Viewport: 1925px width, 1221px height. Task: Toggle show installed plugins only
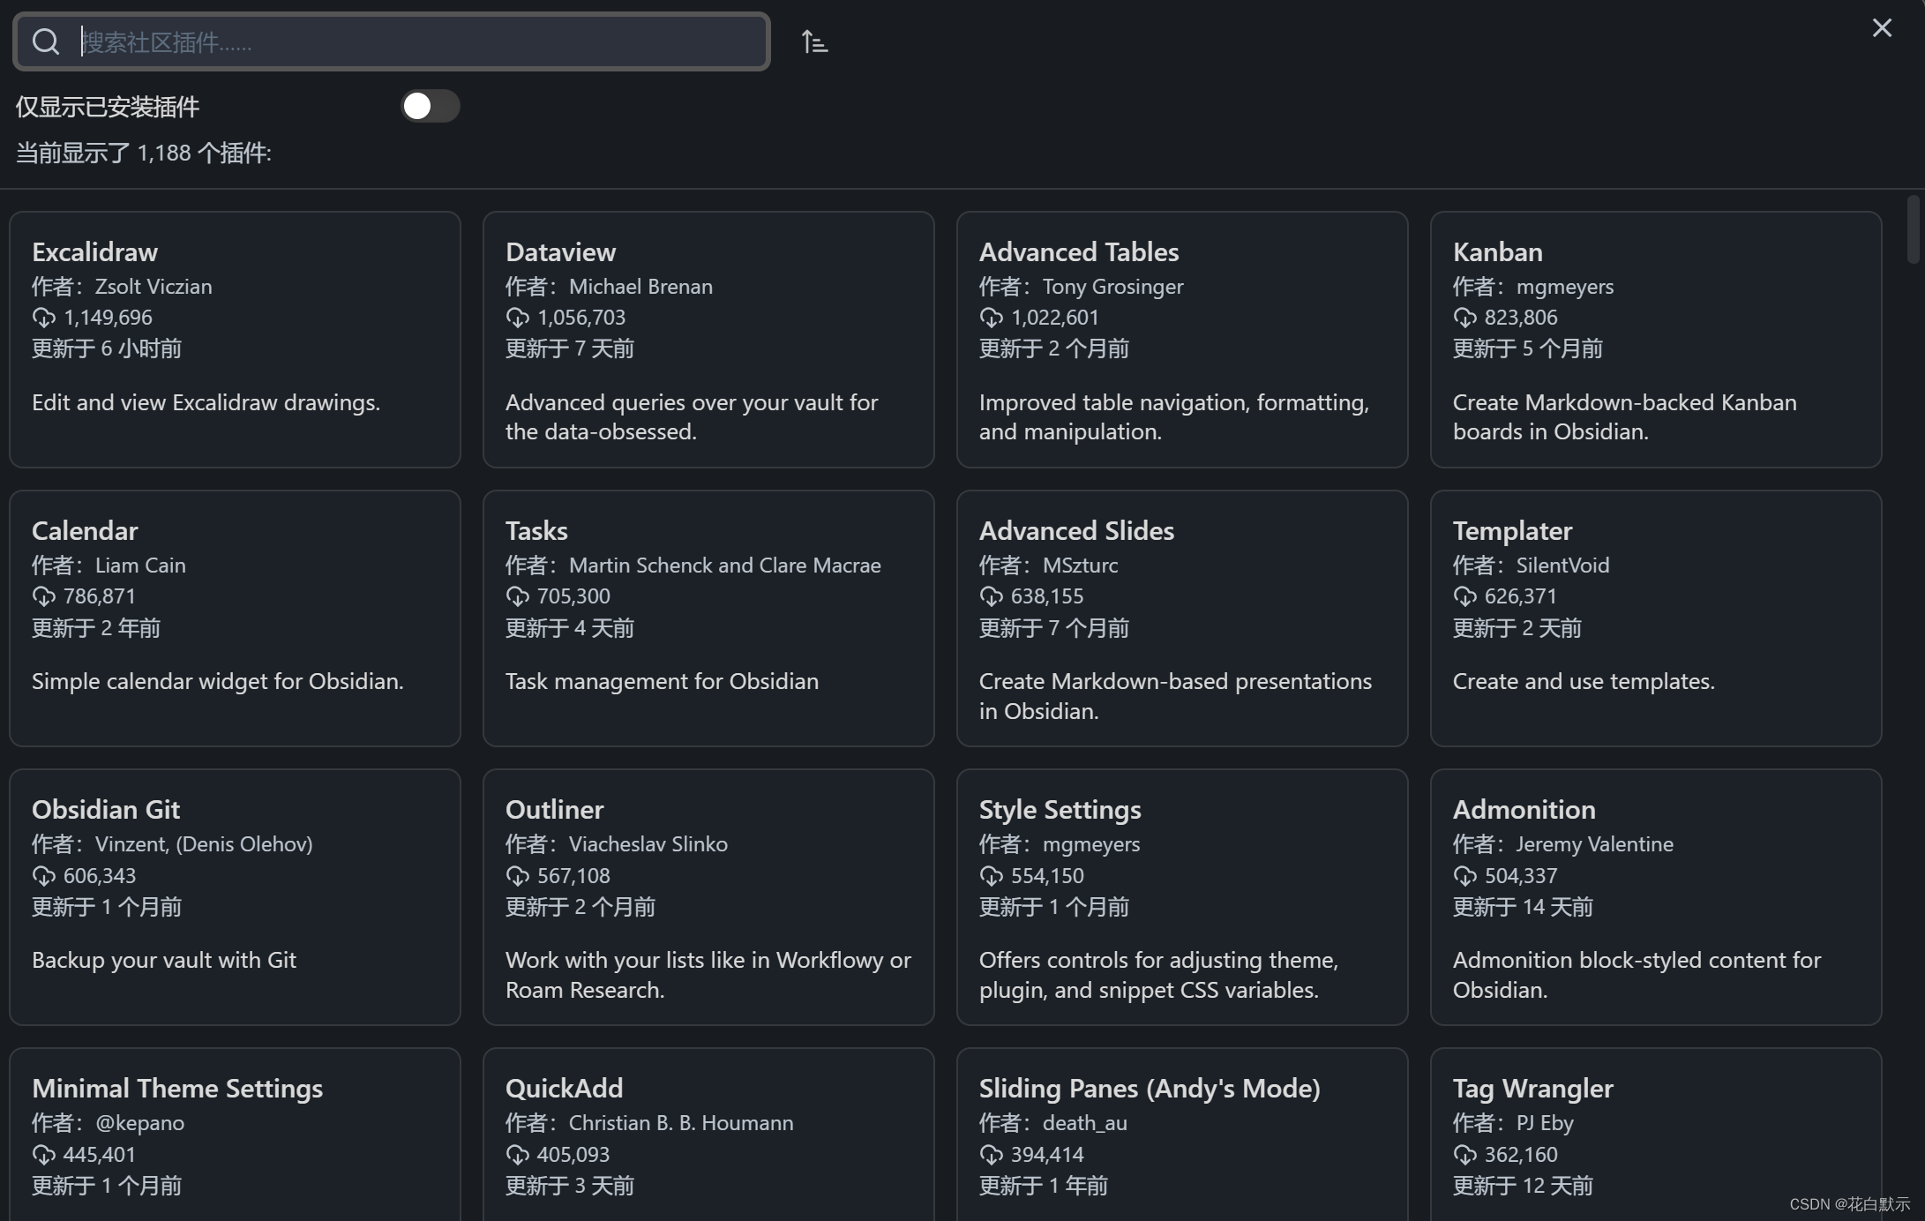point(430,107)
